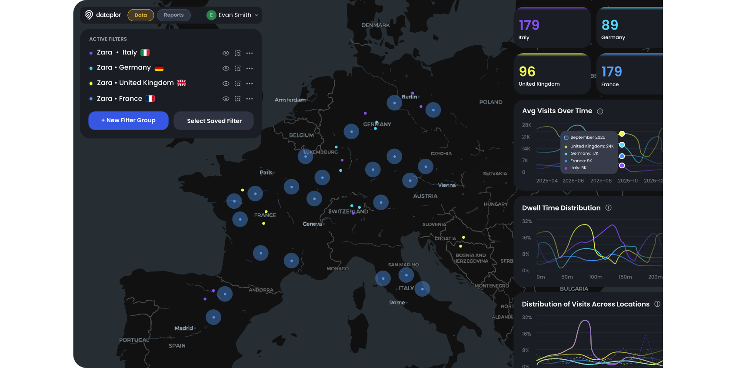Open map search for Zara Italy filter

tap(238, 53)
